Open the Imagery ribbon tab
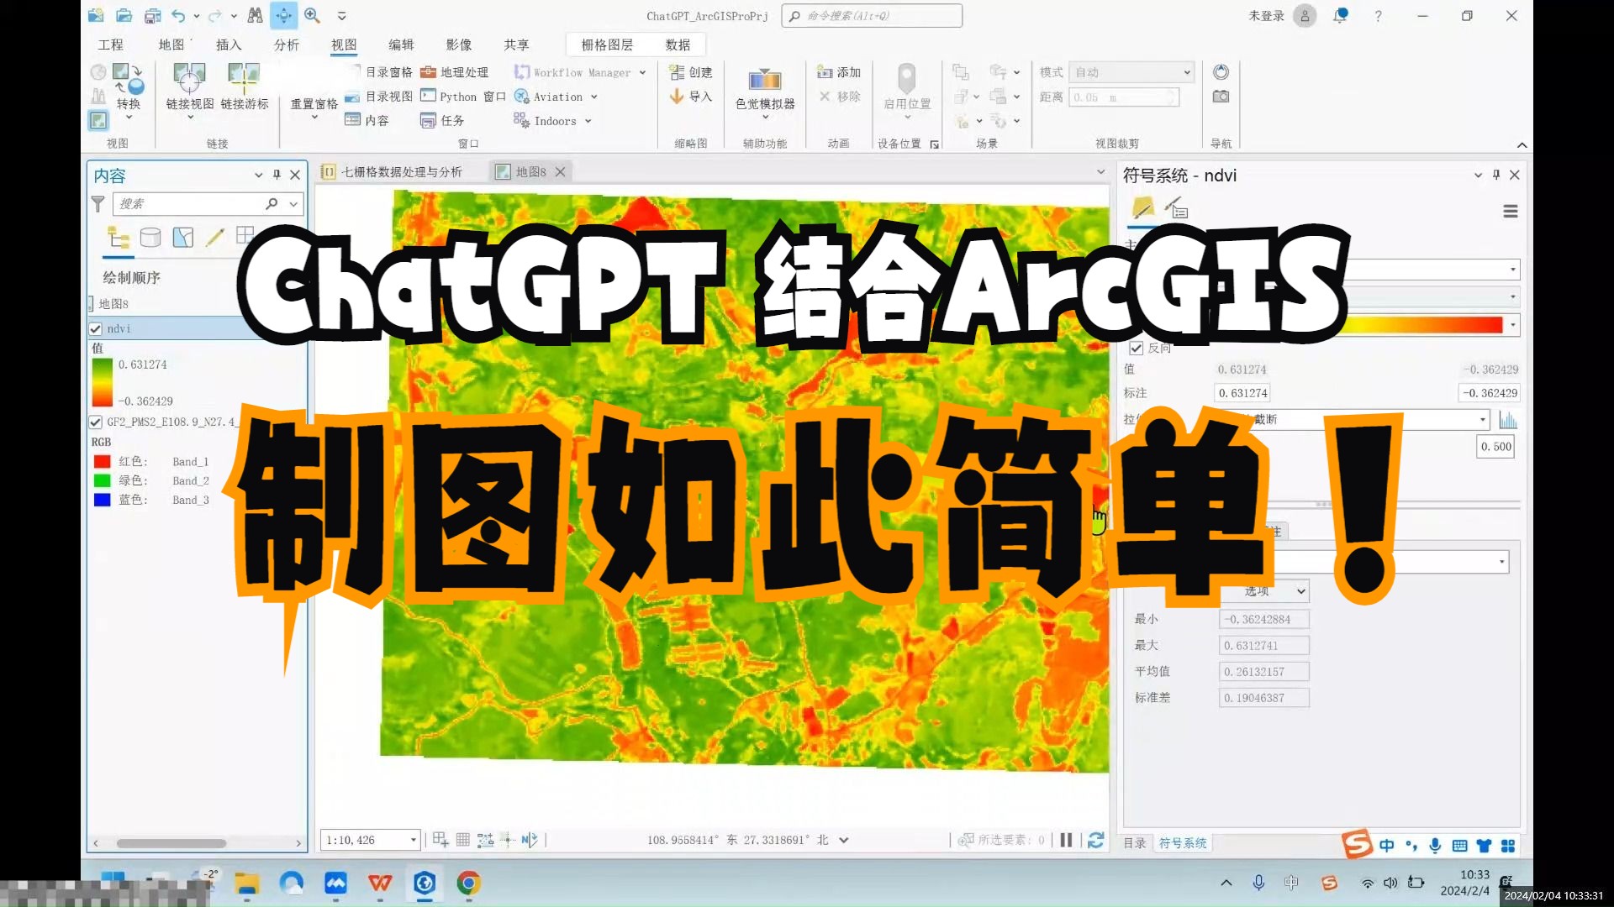1614x907 pixels. click(x=459, y=45)
